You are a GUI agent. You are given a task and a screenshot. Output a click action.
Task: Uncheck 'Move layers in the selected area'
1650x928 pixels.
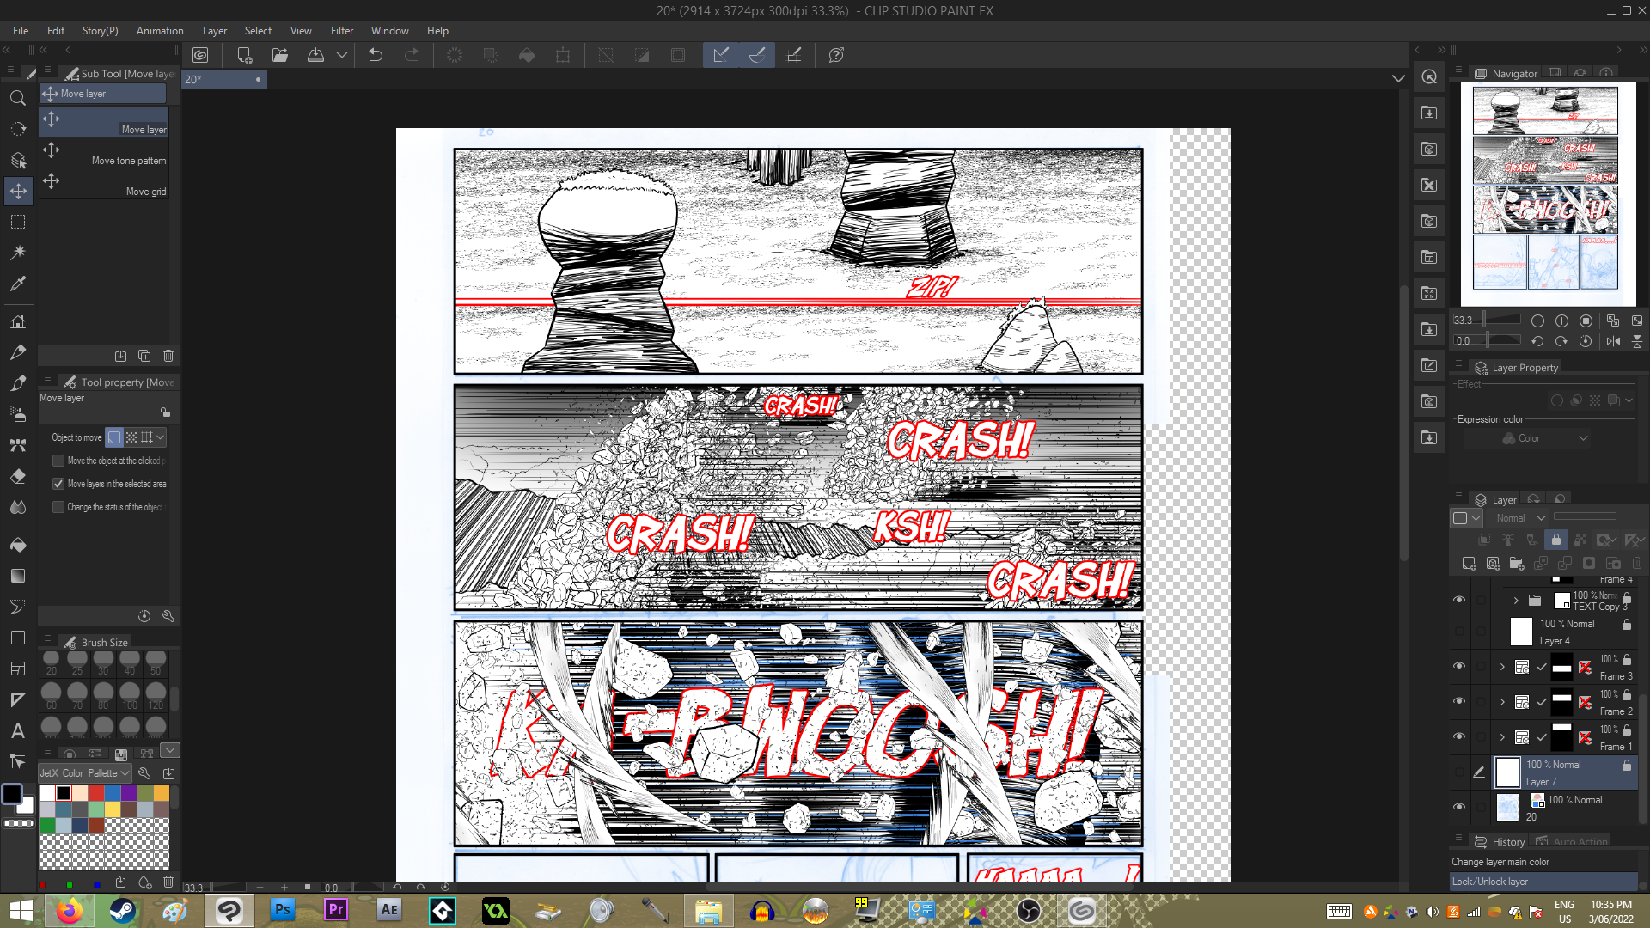coord(58,484)
